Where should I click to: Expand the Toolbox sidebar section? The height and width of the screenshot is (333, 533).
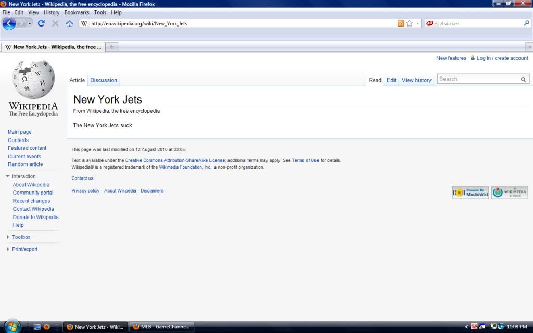pos(7,237)
